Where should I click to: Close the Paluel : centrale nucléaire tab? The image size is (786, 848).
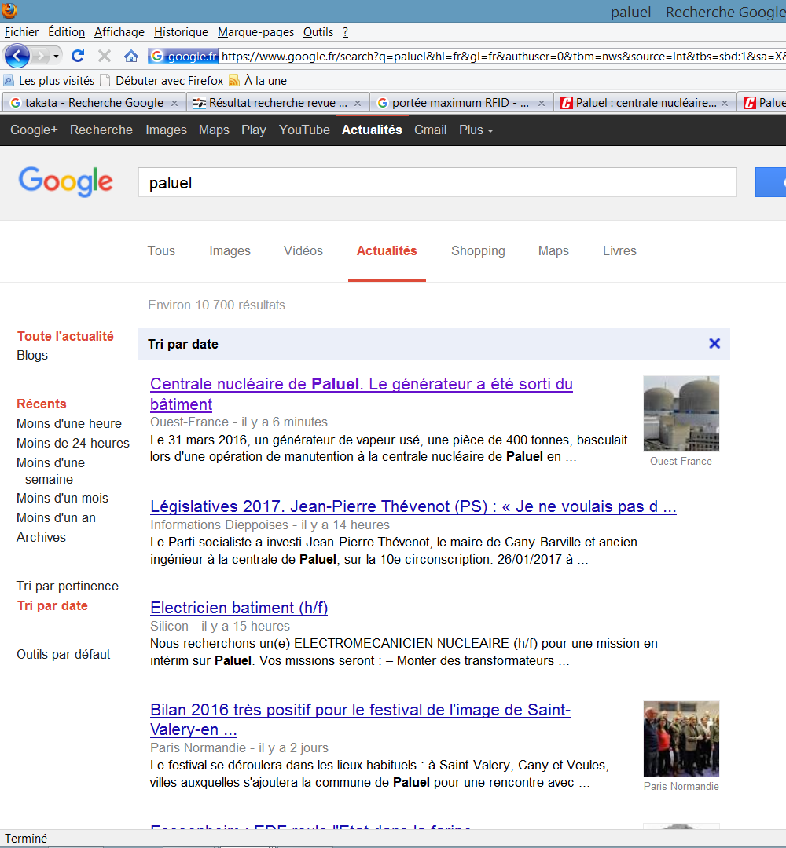point(725,103)
